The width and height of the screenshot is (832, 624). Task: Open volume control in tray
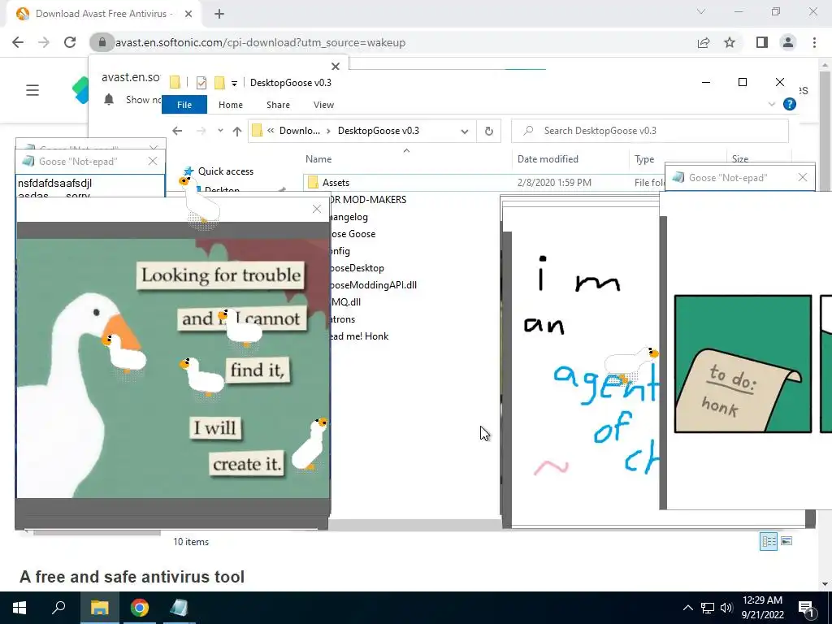click(x=726, y=608)
